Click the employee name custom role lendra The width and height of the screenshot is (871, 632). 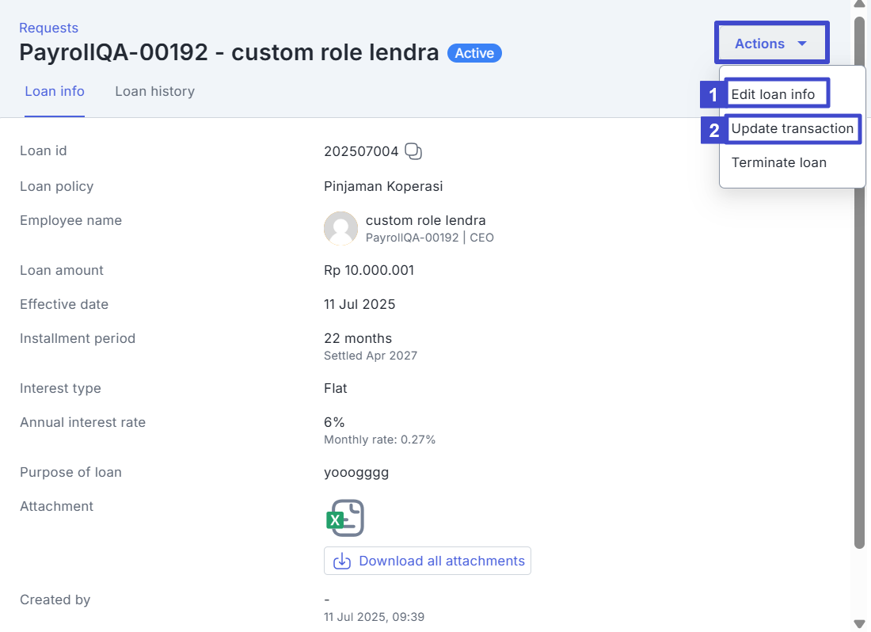425,220
